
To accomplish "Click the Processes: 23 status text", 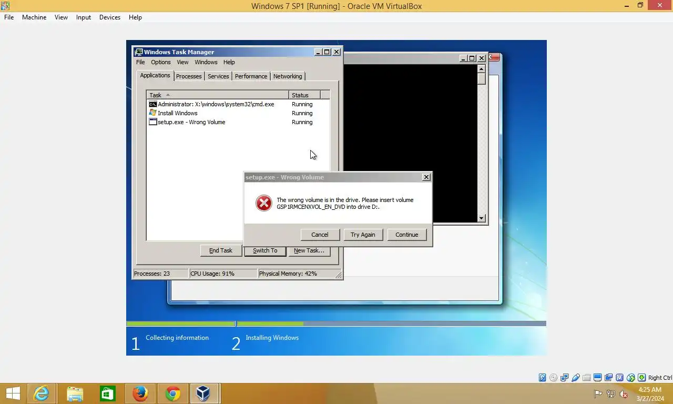I will [x=151, y=274].
